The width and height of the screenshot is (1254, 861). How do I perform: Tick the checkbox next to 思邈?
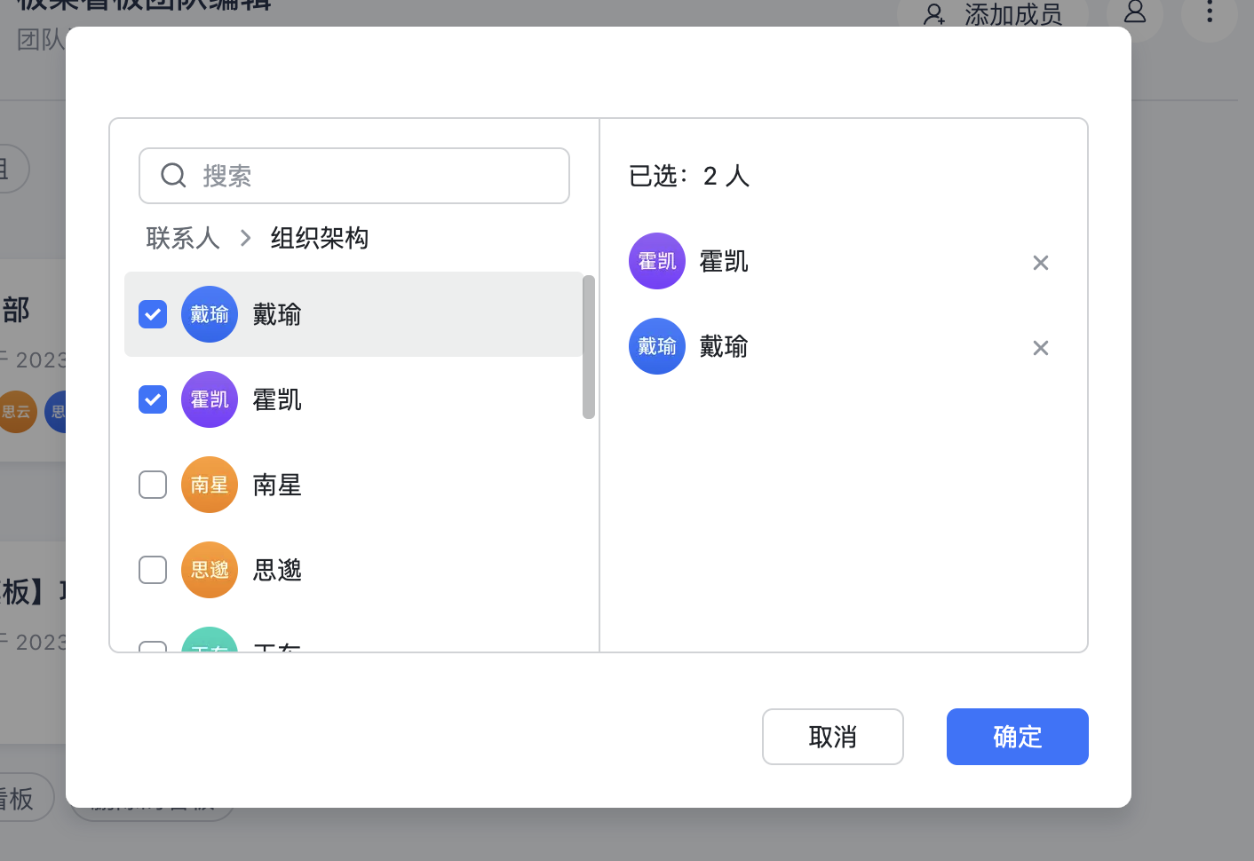[x=153, y=570]
